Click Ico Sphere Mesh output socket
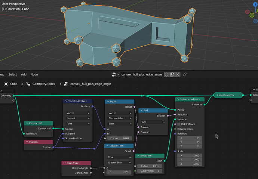Viewport: 258px width, 179px height. (165, 161)
